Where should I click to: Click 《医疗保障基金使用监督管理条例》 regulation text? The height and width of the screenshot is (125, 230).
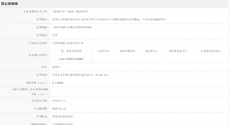pos(72,27)
